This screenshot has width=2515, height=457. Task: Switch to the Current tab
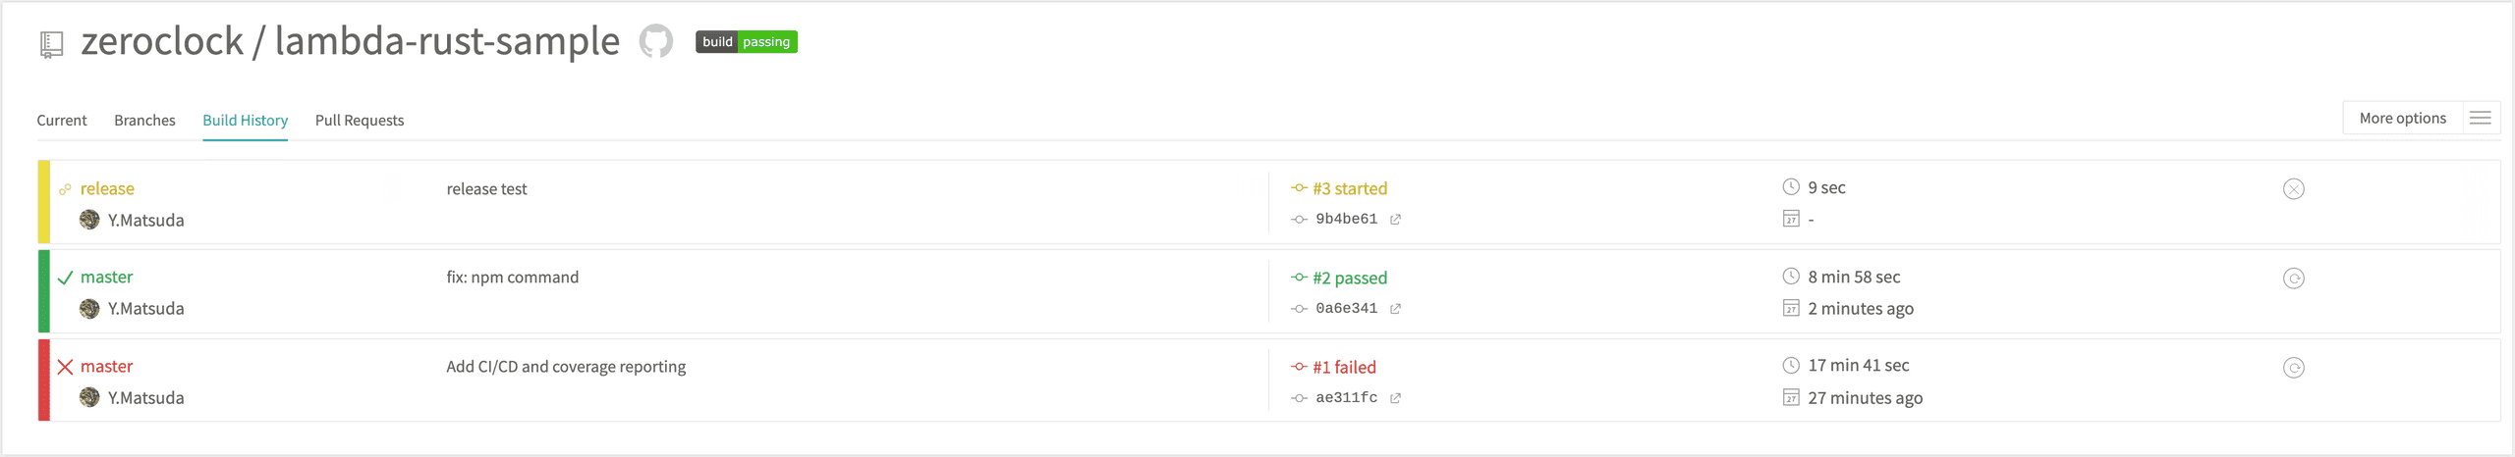(62, 121)
